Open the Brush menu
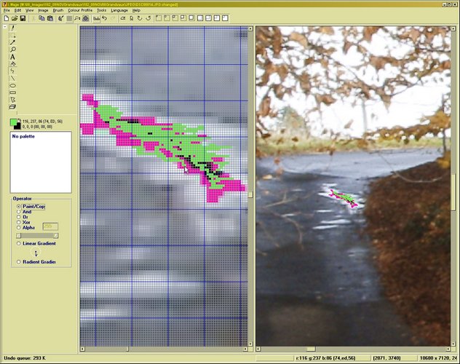Image resolution: width=460 pixels, height=364 pixels. [58, 10]
